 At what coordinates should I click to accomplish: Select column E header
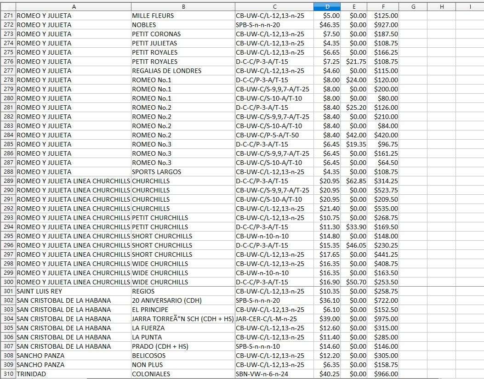point(354,6)
